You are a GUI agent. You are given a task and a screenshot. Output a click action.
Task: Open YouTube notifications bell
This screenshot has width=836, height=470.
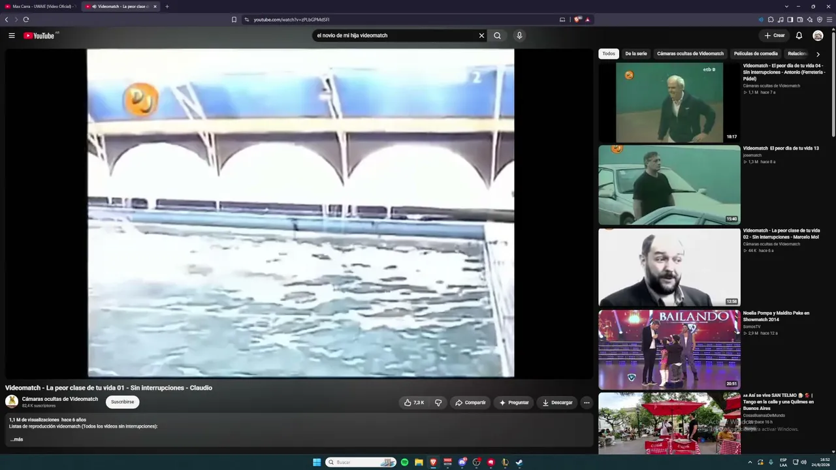(799, 36)
